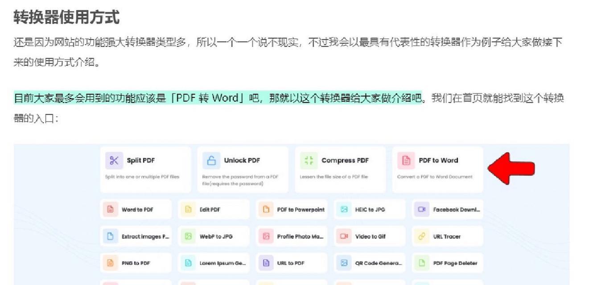Click the Facebook Downloader camera icon
This screenshot has height=285, width=589.
422,209
